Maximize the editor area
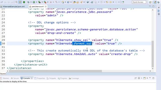Screen dimensions: 161x90 click(x=153, y=6)
